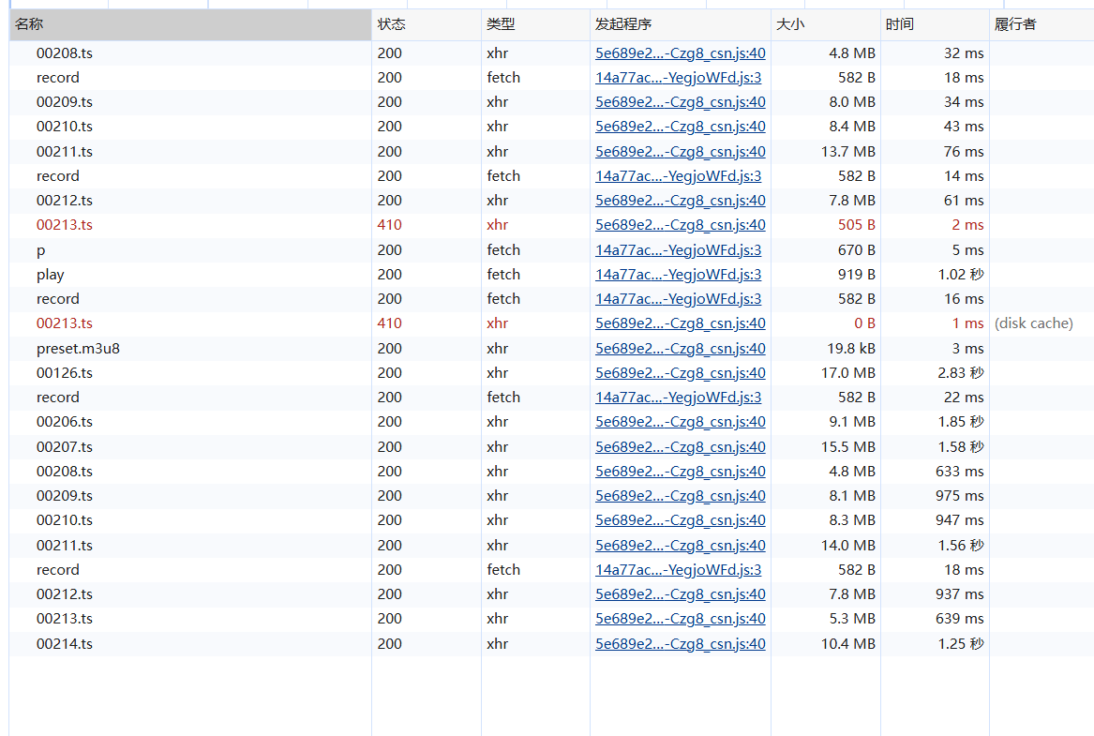Image resolution: width=1094 pixels, height=736 pixels.
Task: Open initiator link in the 00207.ts row
Action: point(681,446)
